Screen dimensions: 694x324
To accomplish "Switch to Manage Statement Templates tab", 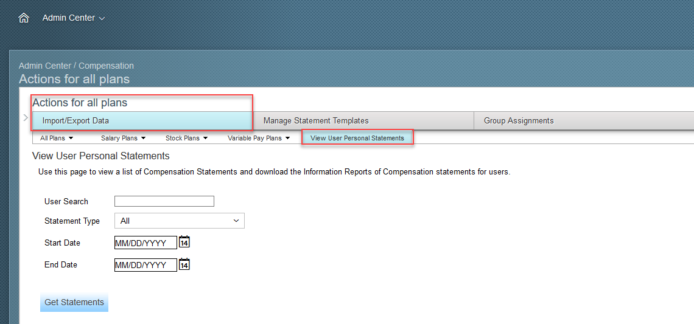I will tap(363, 121).
